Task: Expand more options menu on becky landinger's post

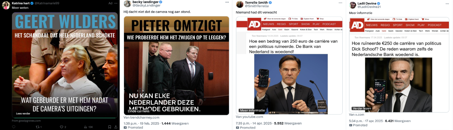Action: [227, 2]
